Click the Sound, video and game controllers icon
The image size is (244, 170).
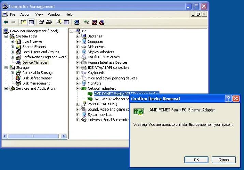[84, 109]
